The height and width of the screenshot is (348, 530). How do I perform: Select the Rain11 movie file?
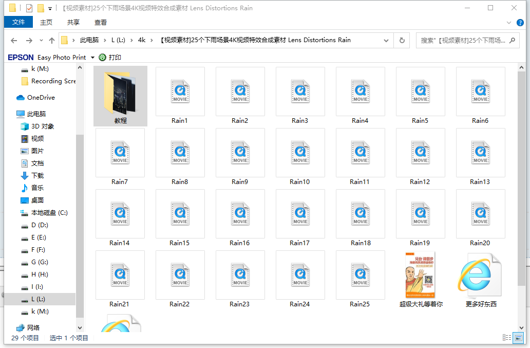(360, 157)
